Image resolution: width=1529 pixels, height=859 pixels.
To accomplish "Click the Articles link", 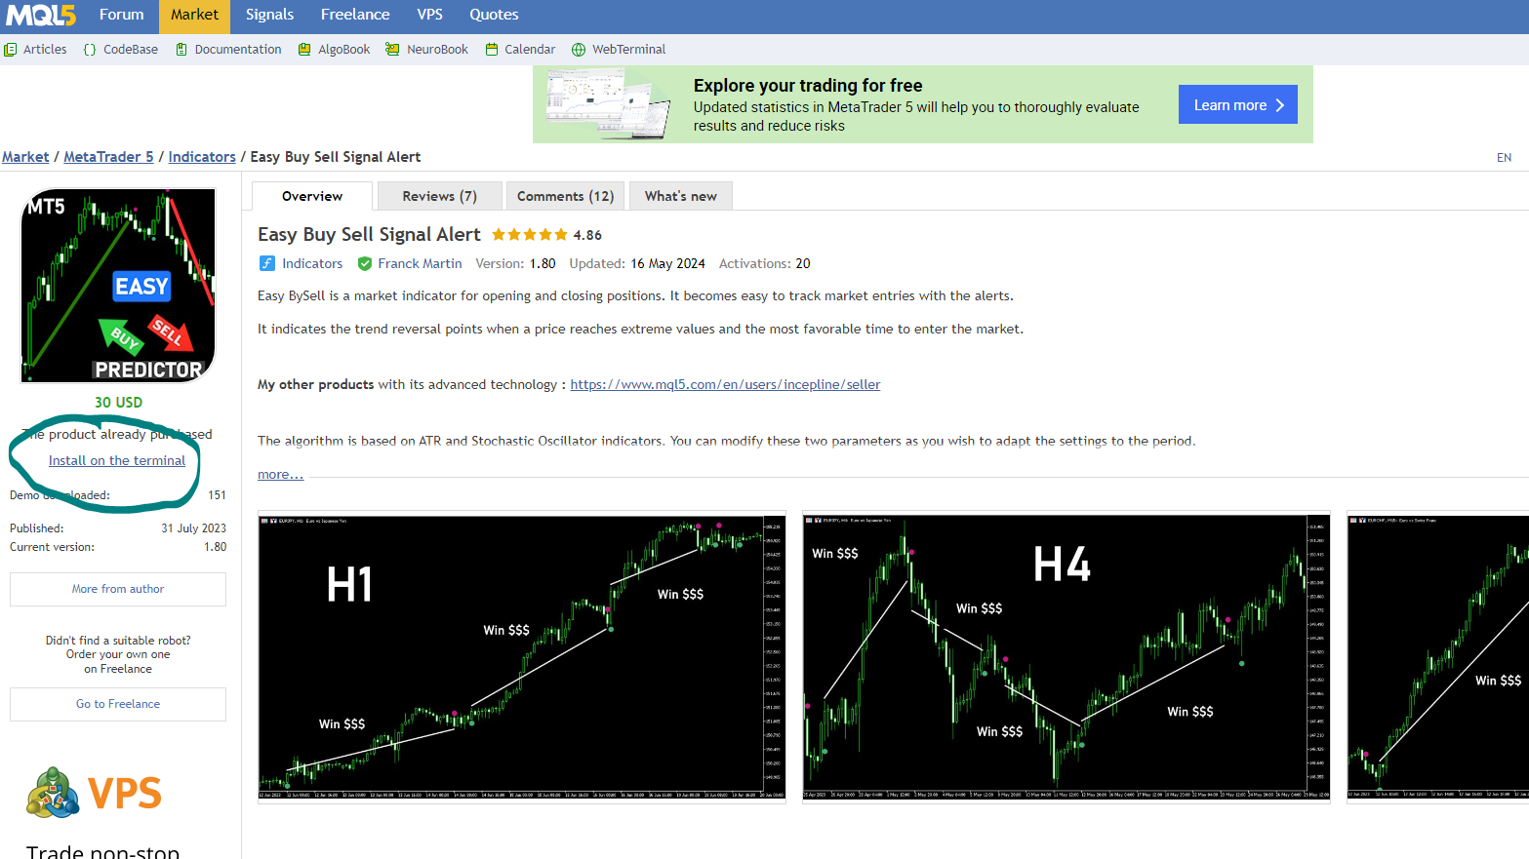I will [x=45, y=50].
